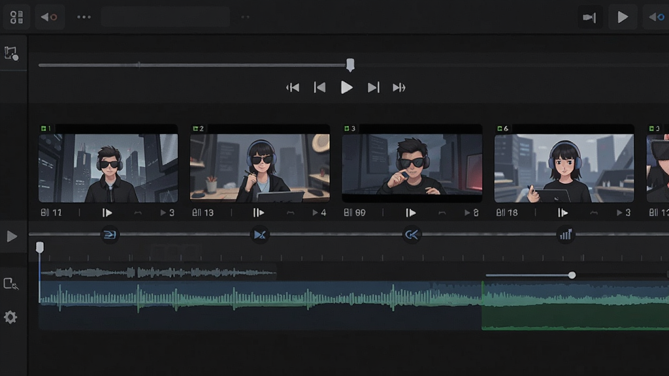Image resolution: width=669 pixels, height=376 pixels.
Task: Click the camera icon in top-right toolbar
Action: pos(589,18)
